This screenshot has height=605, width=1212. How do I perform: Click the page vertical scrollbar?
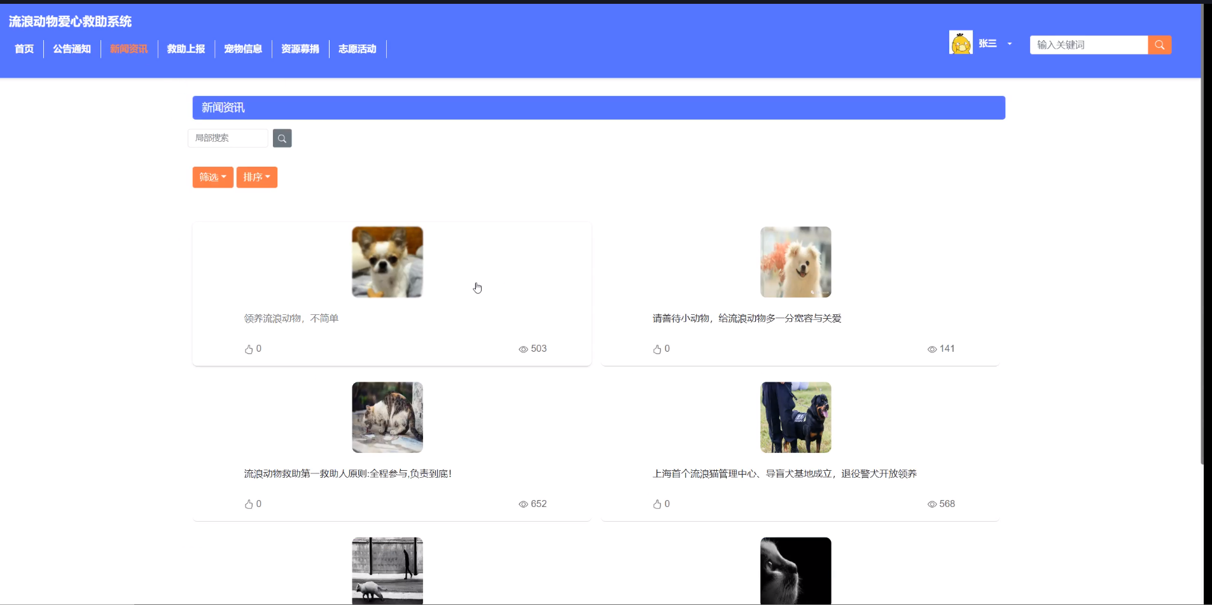point(1202,234)
